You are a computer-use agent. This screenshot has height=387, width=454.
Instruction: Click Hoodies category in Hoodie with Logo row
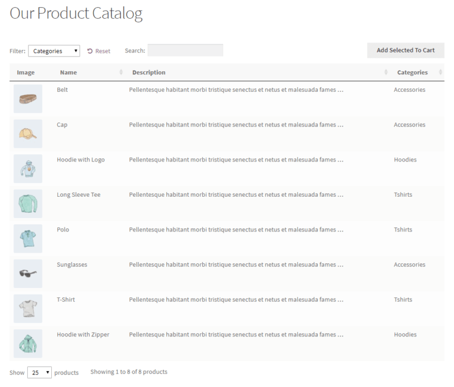[x=405, y=160]
